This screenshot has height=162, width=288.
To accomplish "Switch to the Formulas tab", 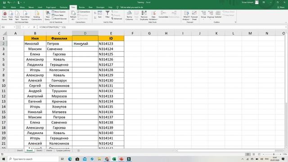I will (x=63, y=7).
